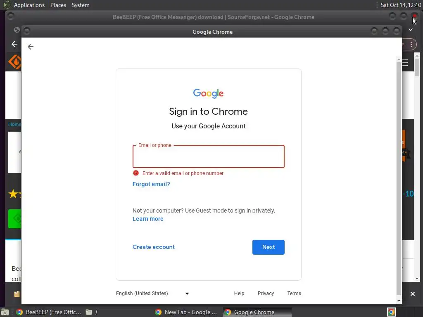Click the back arrow in sign-in dialog
The height and width of the screenshot is (317, 423).
point(31,47)
